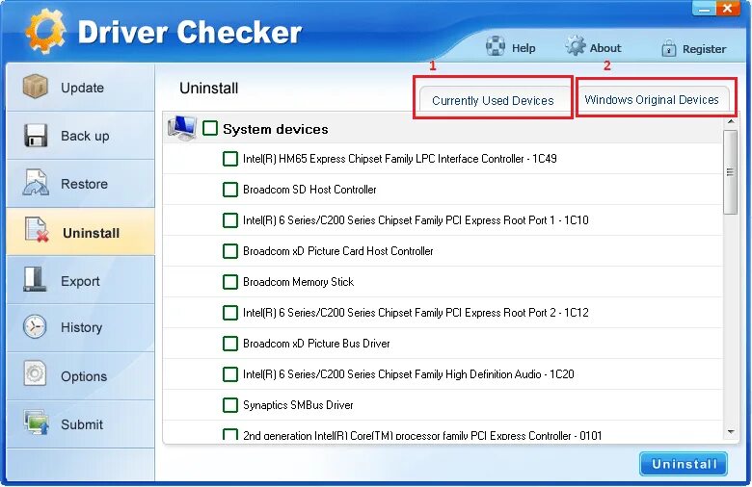Click the Update box icon in sidebar
Viewport: 752px width, 487px height.
(35, 87)
